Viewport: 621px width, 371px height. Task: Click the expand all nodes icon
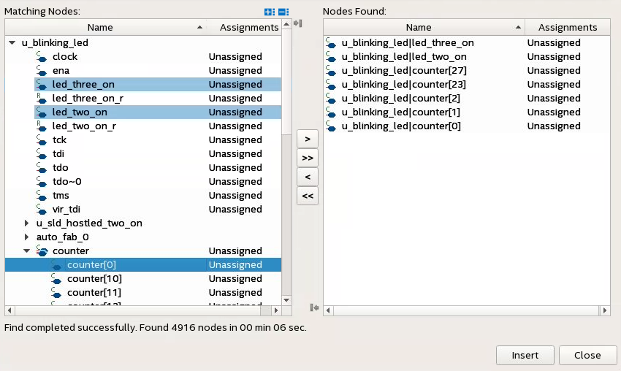click(x=270, y=12)
